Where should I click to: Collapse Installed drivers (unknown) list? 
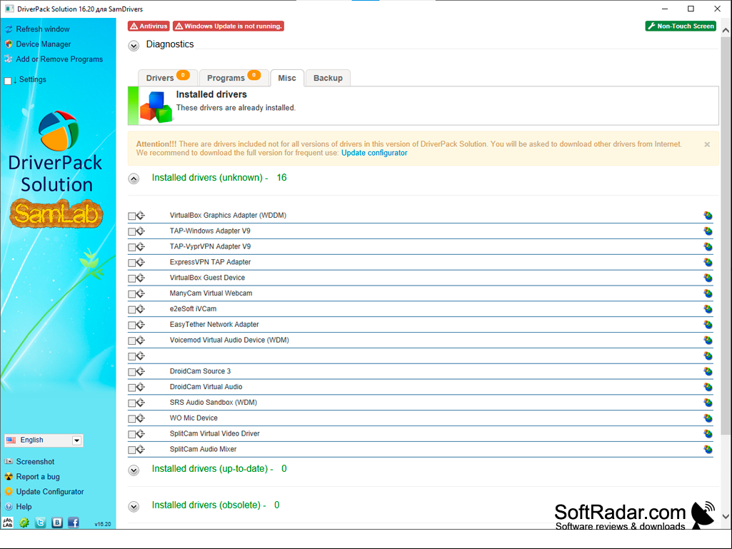134,178
